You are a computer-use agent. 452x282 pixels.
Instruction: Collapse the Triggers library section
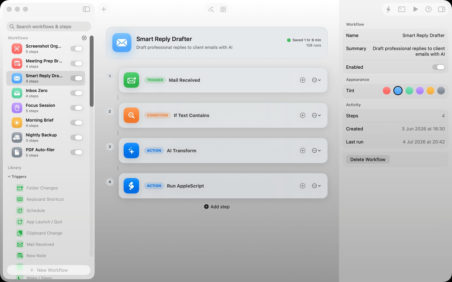9,177
